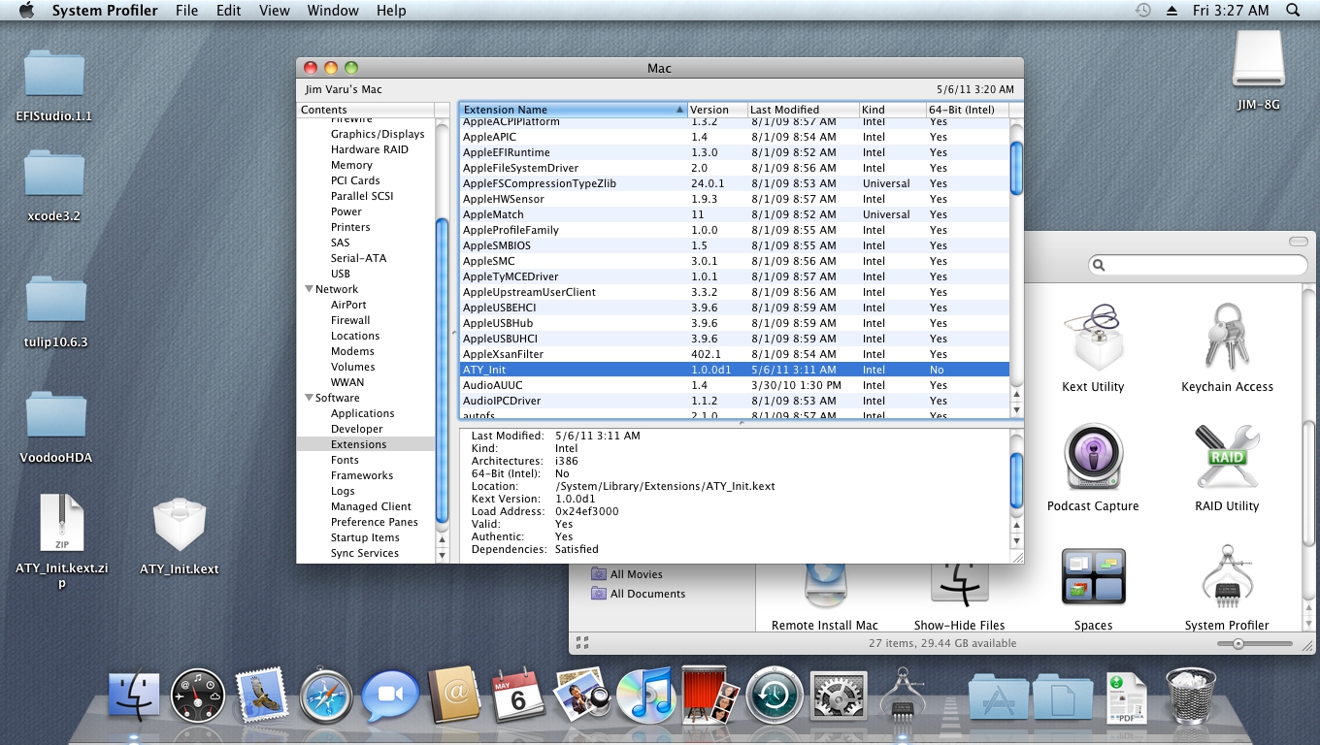The image size is (1320, 745).
Task: Open Applications stack in the Dock
Action: pyautogui.click(x=998, y=696)
